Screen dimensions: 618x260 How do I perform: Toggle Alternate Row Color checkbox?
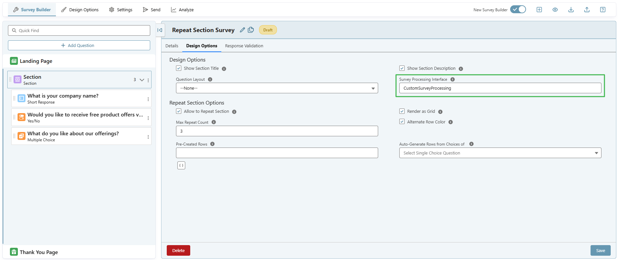pyautogui.click(x=402, y=122)
